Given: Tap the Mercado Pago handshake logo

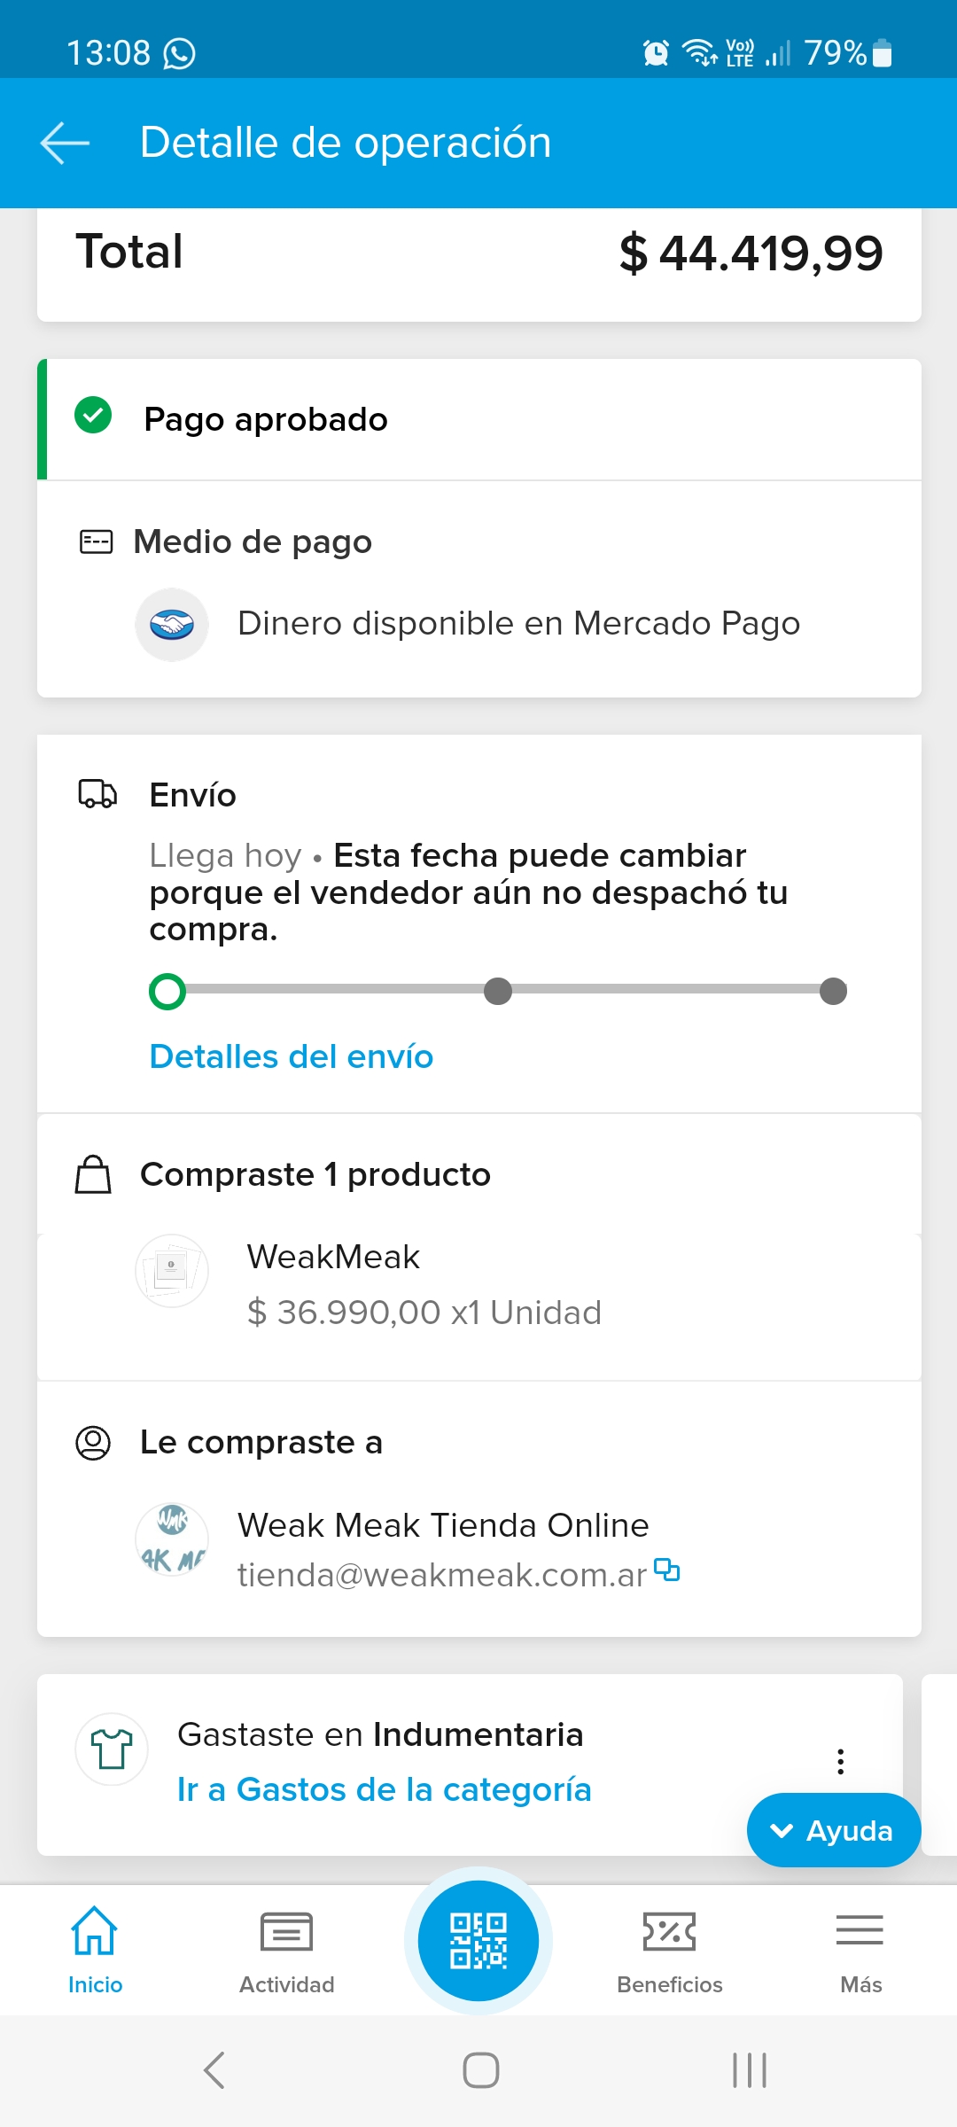Looking at the screenshot, I should pyautogui.click(x=172, y=625).
